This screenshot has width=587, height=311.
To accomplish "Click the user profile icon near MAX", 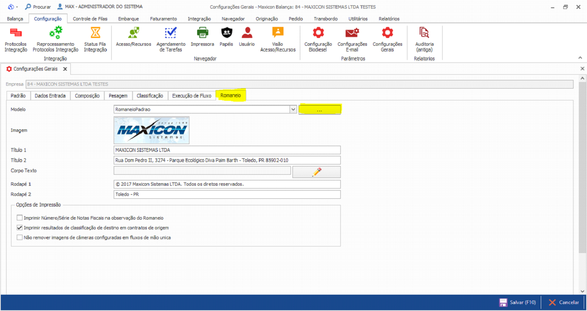I will [x=60, y=7].
